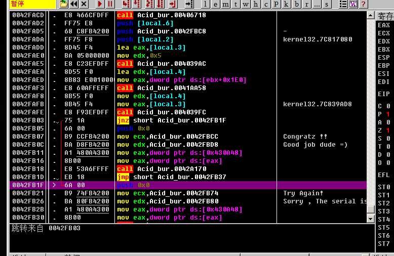Open Help with the question mark icon
This screenshot has height=256, width=394.
[363, 4]
